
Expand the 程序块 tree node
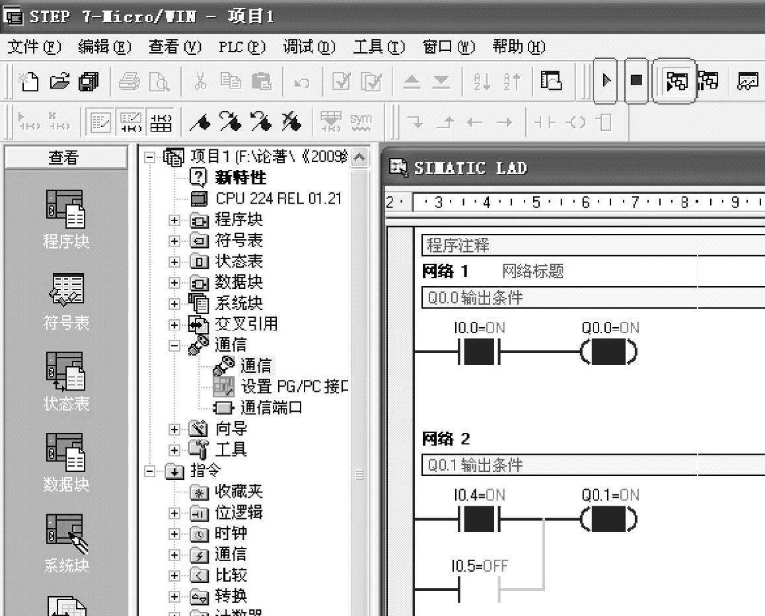click(174, 220)
